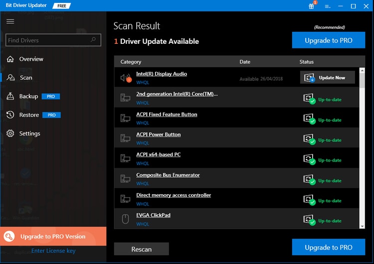Screen dimensions: 374x264
Task: Click the 1 Driver Update Available text
Action: (157, 41)
